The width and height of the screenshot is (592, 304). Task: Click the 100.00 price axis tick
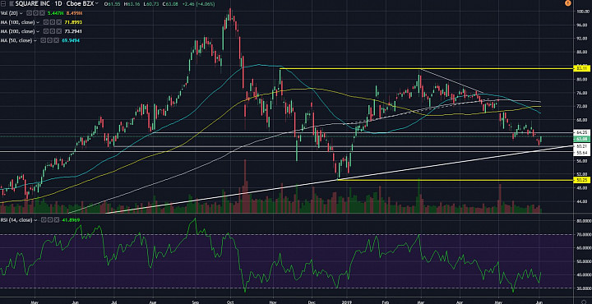[x=582, y=12]
